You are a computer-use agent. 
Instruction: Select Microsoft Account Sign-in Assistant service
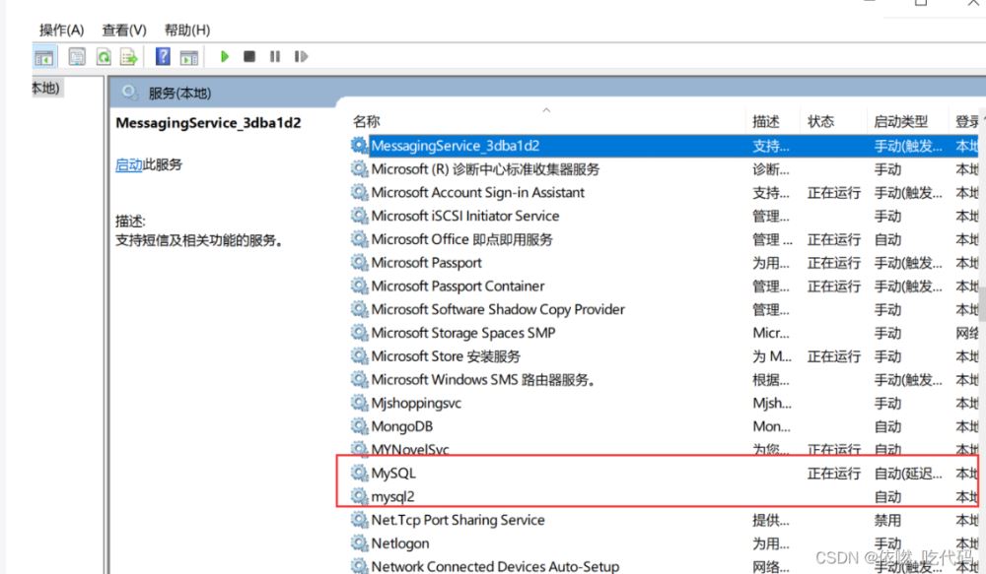477,192
